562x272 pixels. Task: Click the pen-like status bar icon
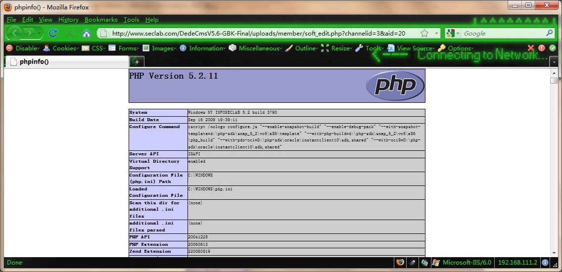tap(413, 262)
